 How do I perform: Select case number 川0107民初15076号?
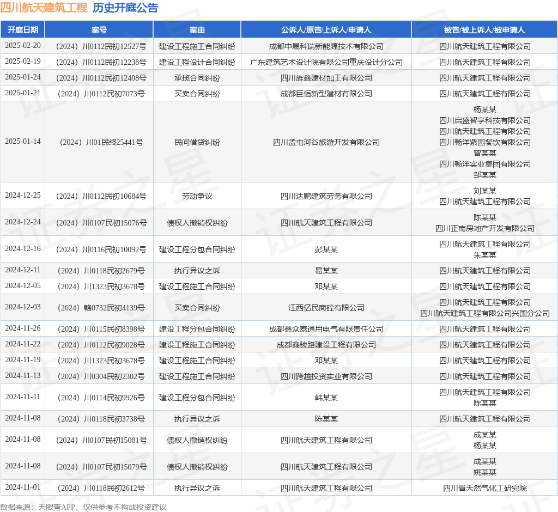pos(101,223)
